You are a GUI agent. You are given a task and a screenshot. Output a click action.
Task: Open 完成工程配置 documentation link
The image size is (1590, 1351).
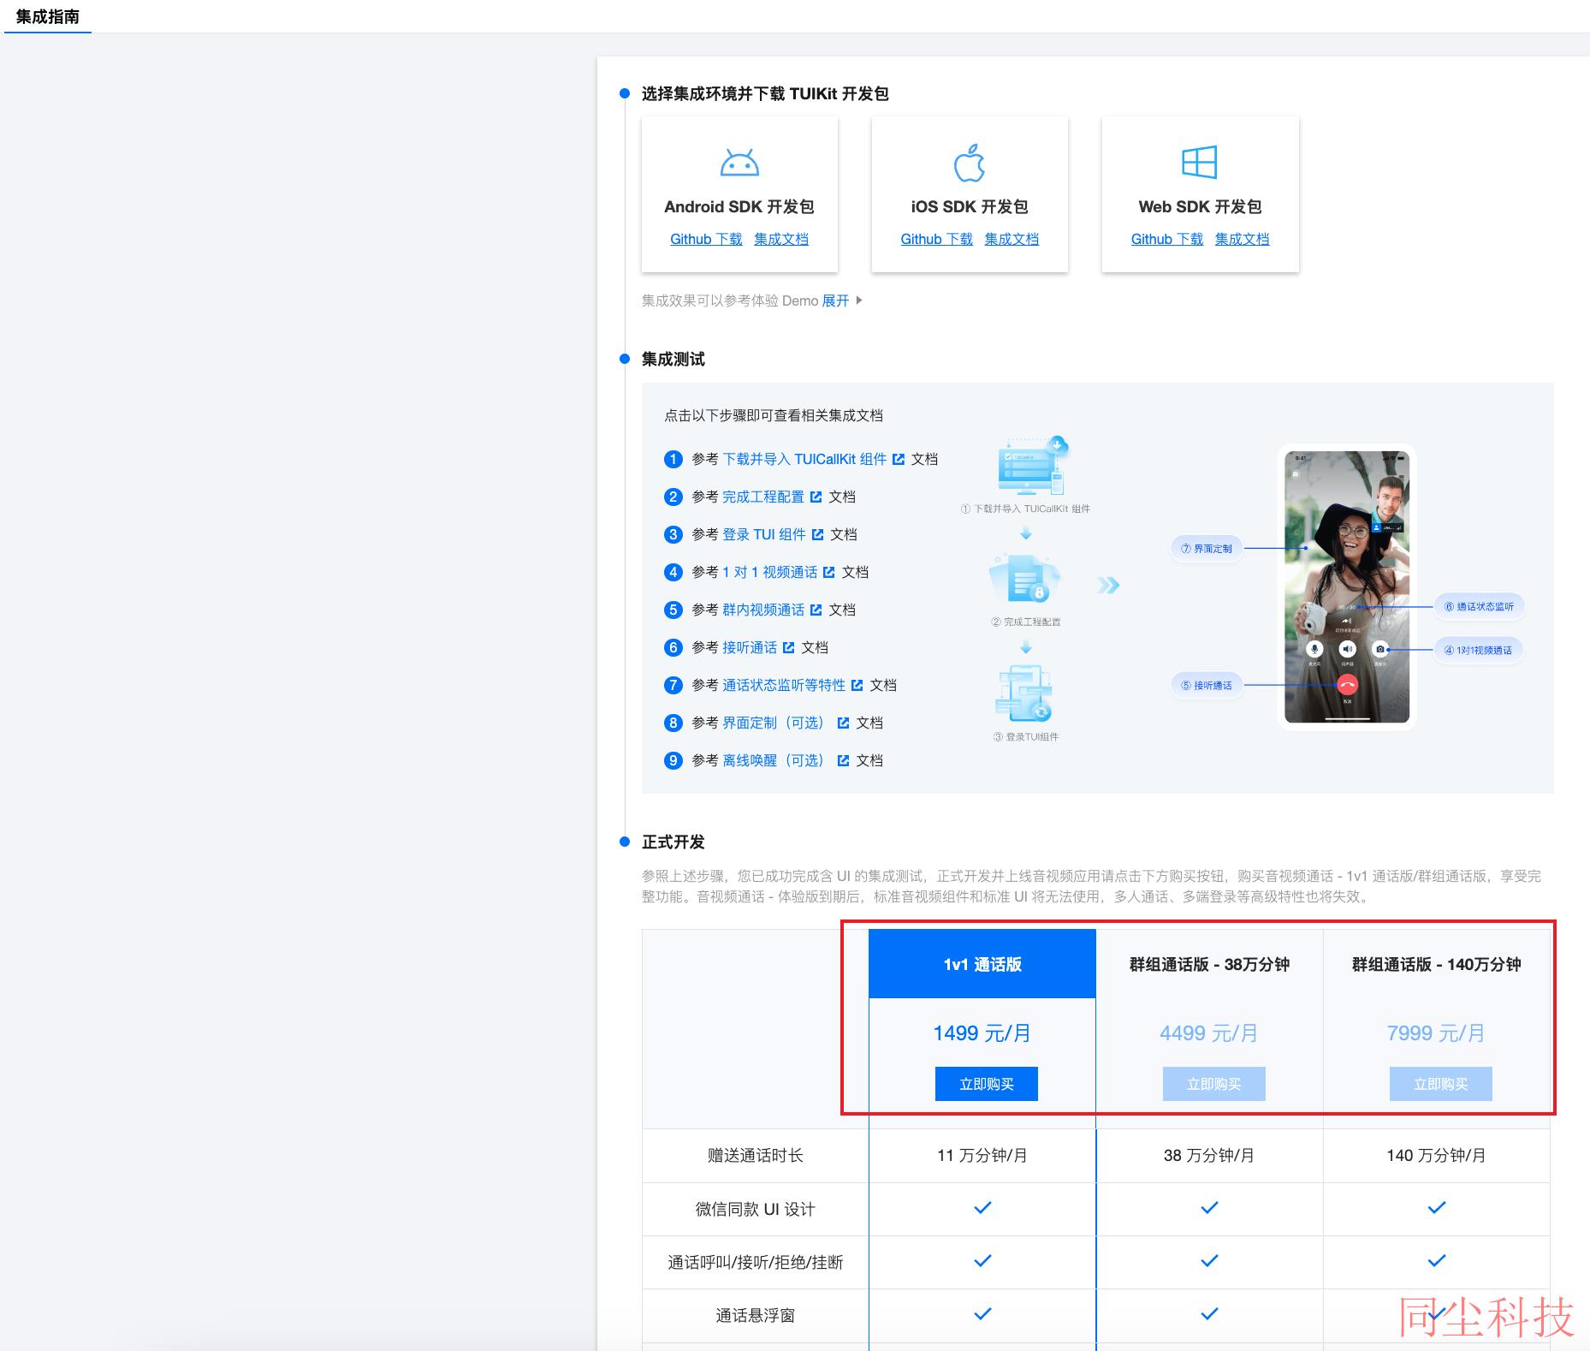tap(763, 497)
